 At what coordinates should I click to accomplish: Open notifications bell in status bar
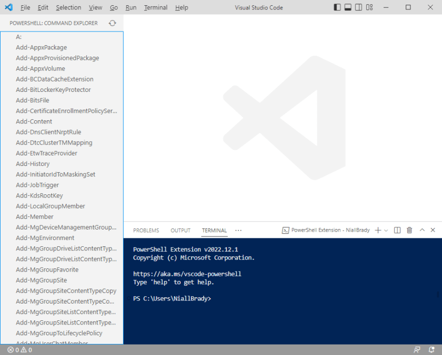[x=431, y=350]
